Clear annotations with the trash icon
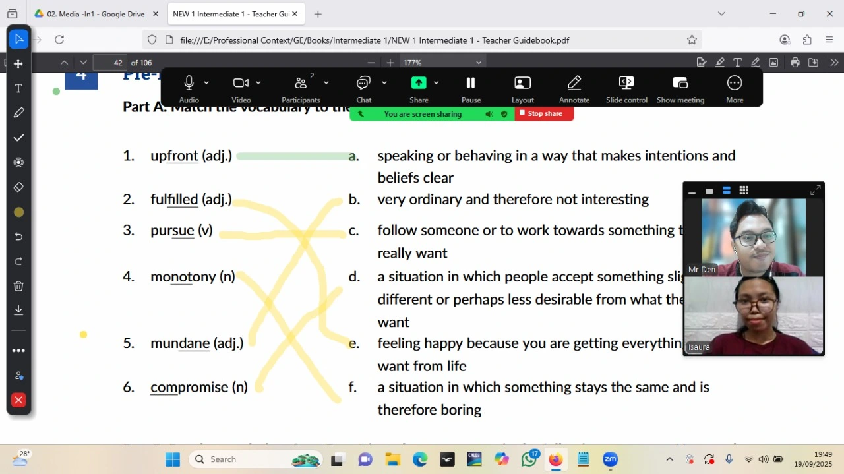 click(x=18, y=285)
